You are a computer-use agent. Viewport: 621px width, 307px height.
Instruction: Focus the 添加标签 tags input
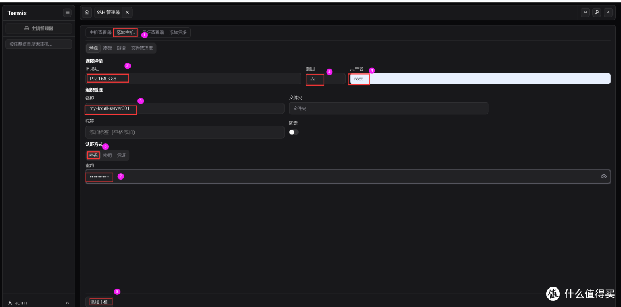click(185, 132)
